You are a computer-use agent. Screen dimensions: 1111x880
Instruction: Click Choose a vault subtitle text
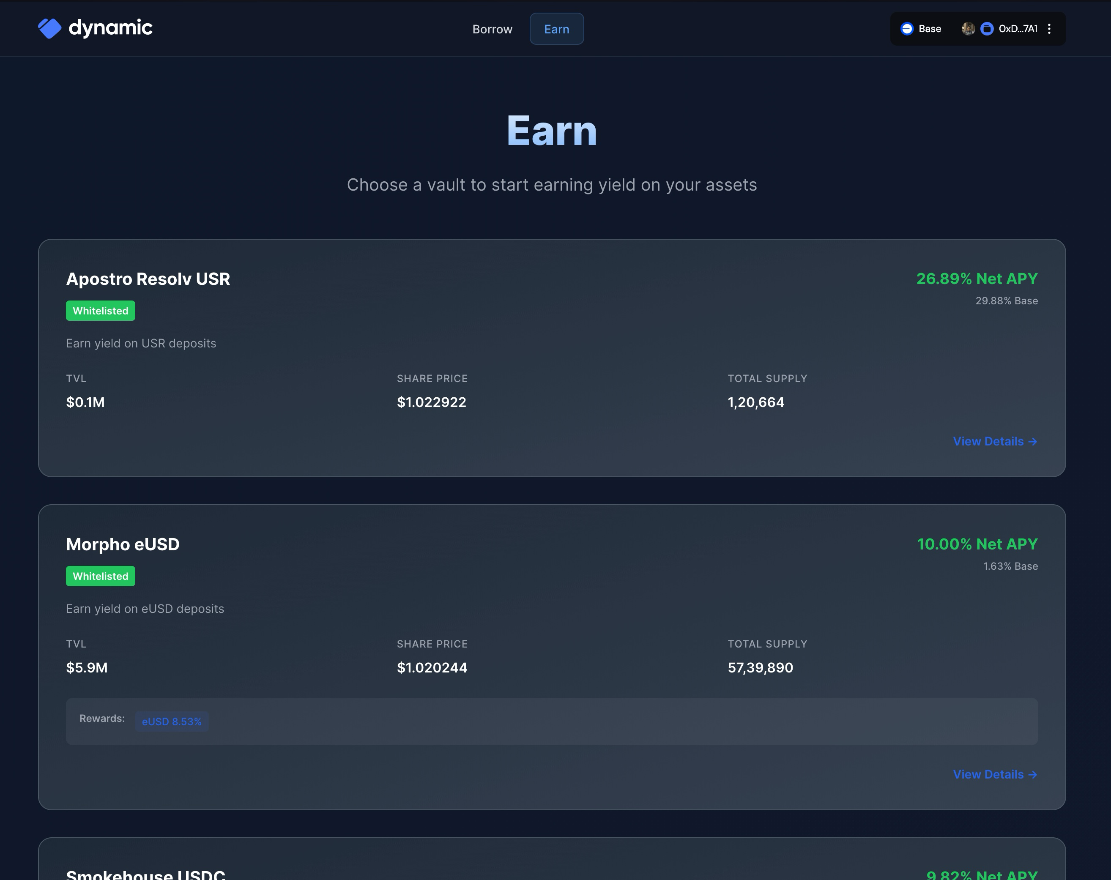click(x=552, y=184)
